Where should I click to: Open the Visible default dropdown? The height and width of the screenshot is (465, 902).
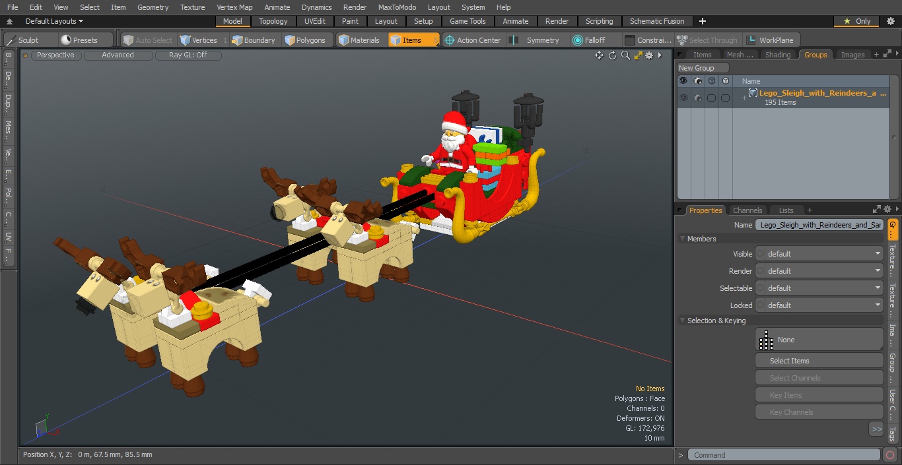tap(819, 254)
